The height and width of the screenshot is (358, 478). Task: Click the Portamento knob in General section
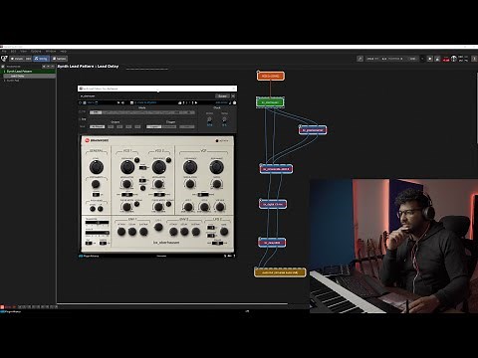(x=96, y=184)
